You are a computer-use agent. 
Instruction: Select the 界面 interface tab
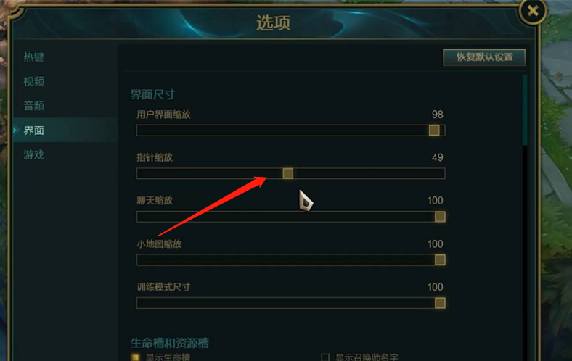pyautogui.click(x=34, y=130)
